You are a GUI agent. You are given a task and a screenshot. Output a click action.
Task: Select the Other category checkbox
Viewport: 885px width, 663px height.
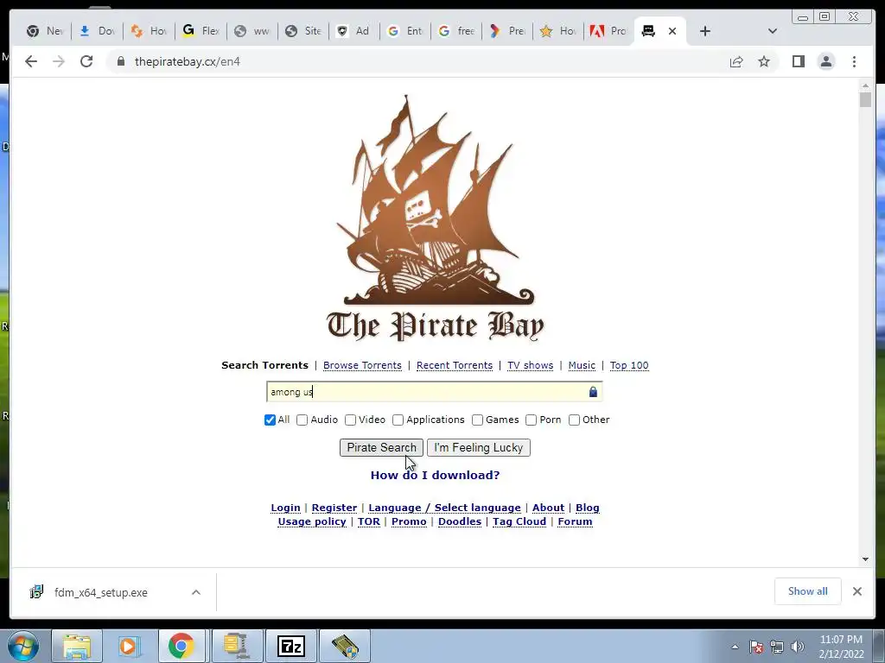click(574, 420)
